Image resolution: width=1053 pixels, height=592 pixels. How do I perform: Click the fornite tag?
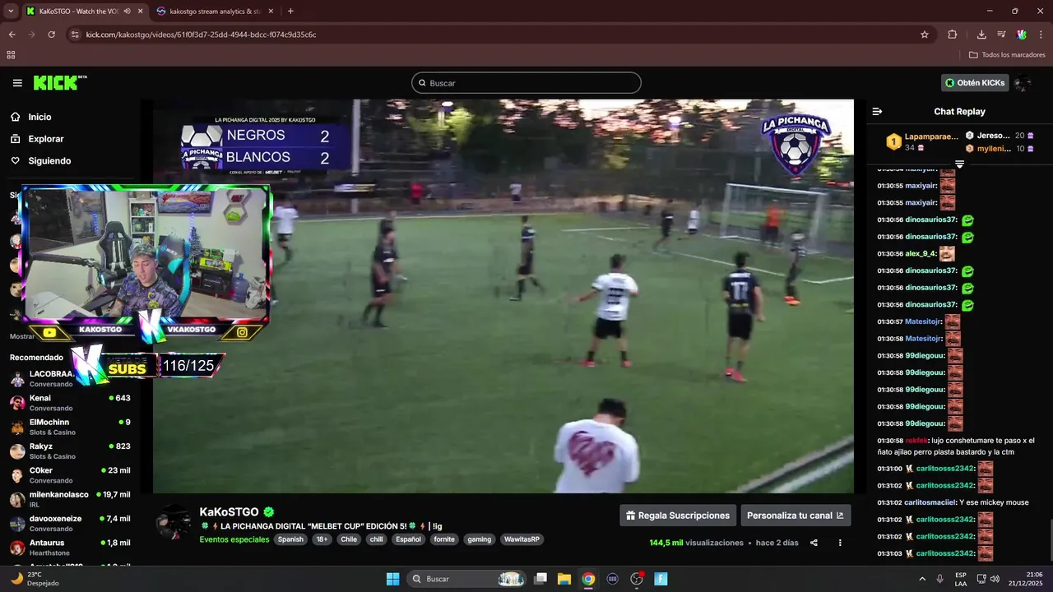point(444,539)
